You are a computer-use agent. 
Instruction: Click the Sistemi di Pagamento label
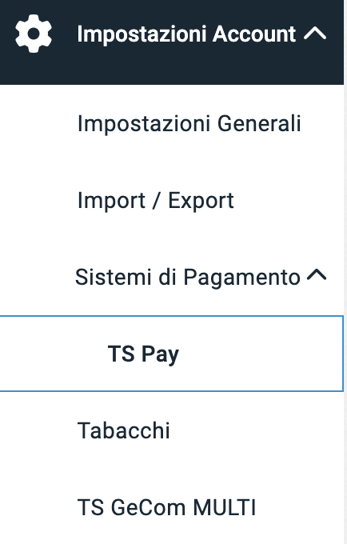188,278
